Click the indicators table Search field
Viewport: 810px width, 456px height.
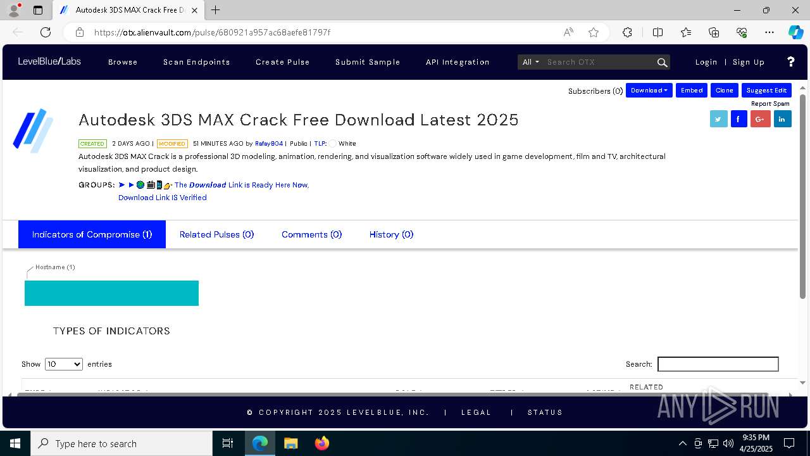tap(718, 364)
